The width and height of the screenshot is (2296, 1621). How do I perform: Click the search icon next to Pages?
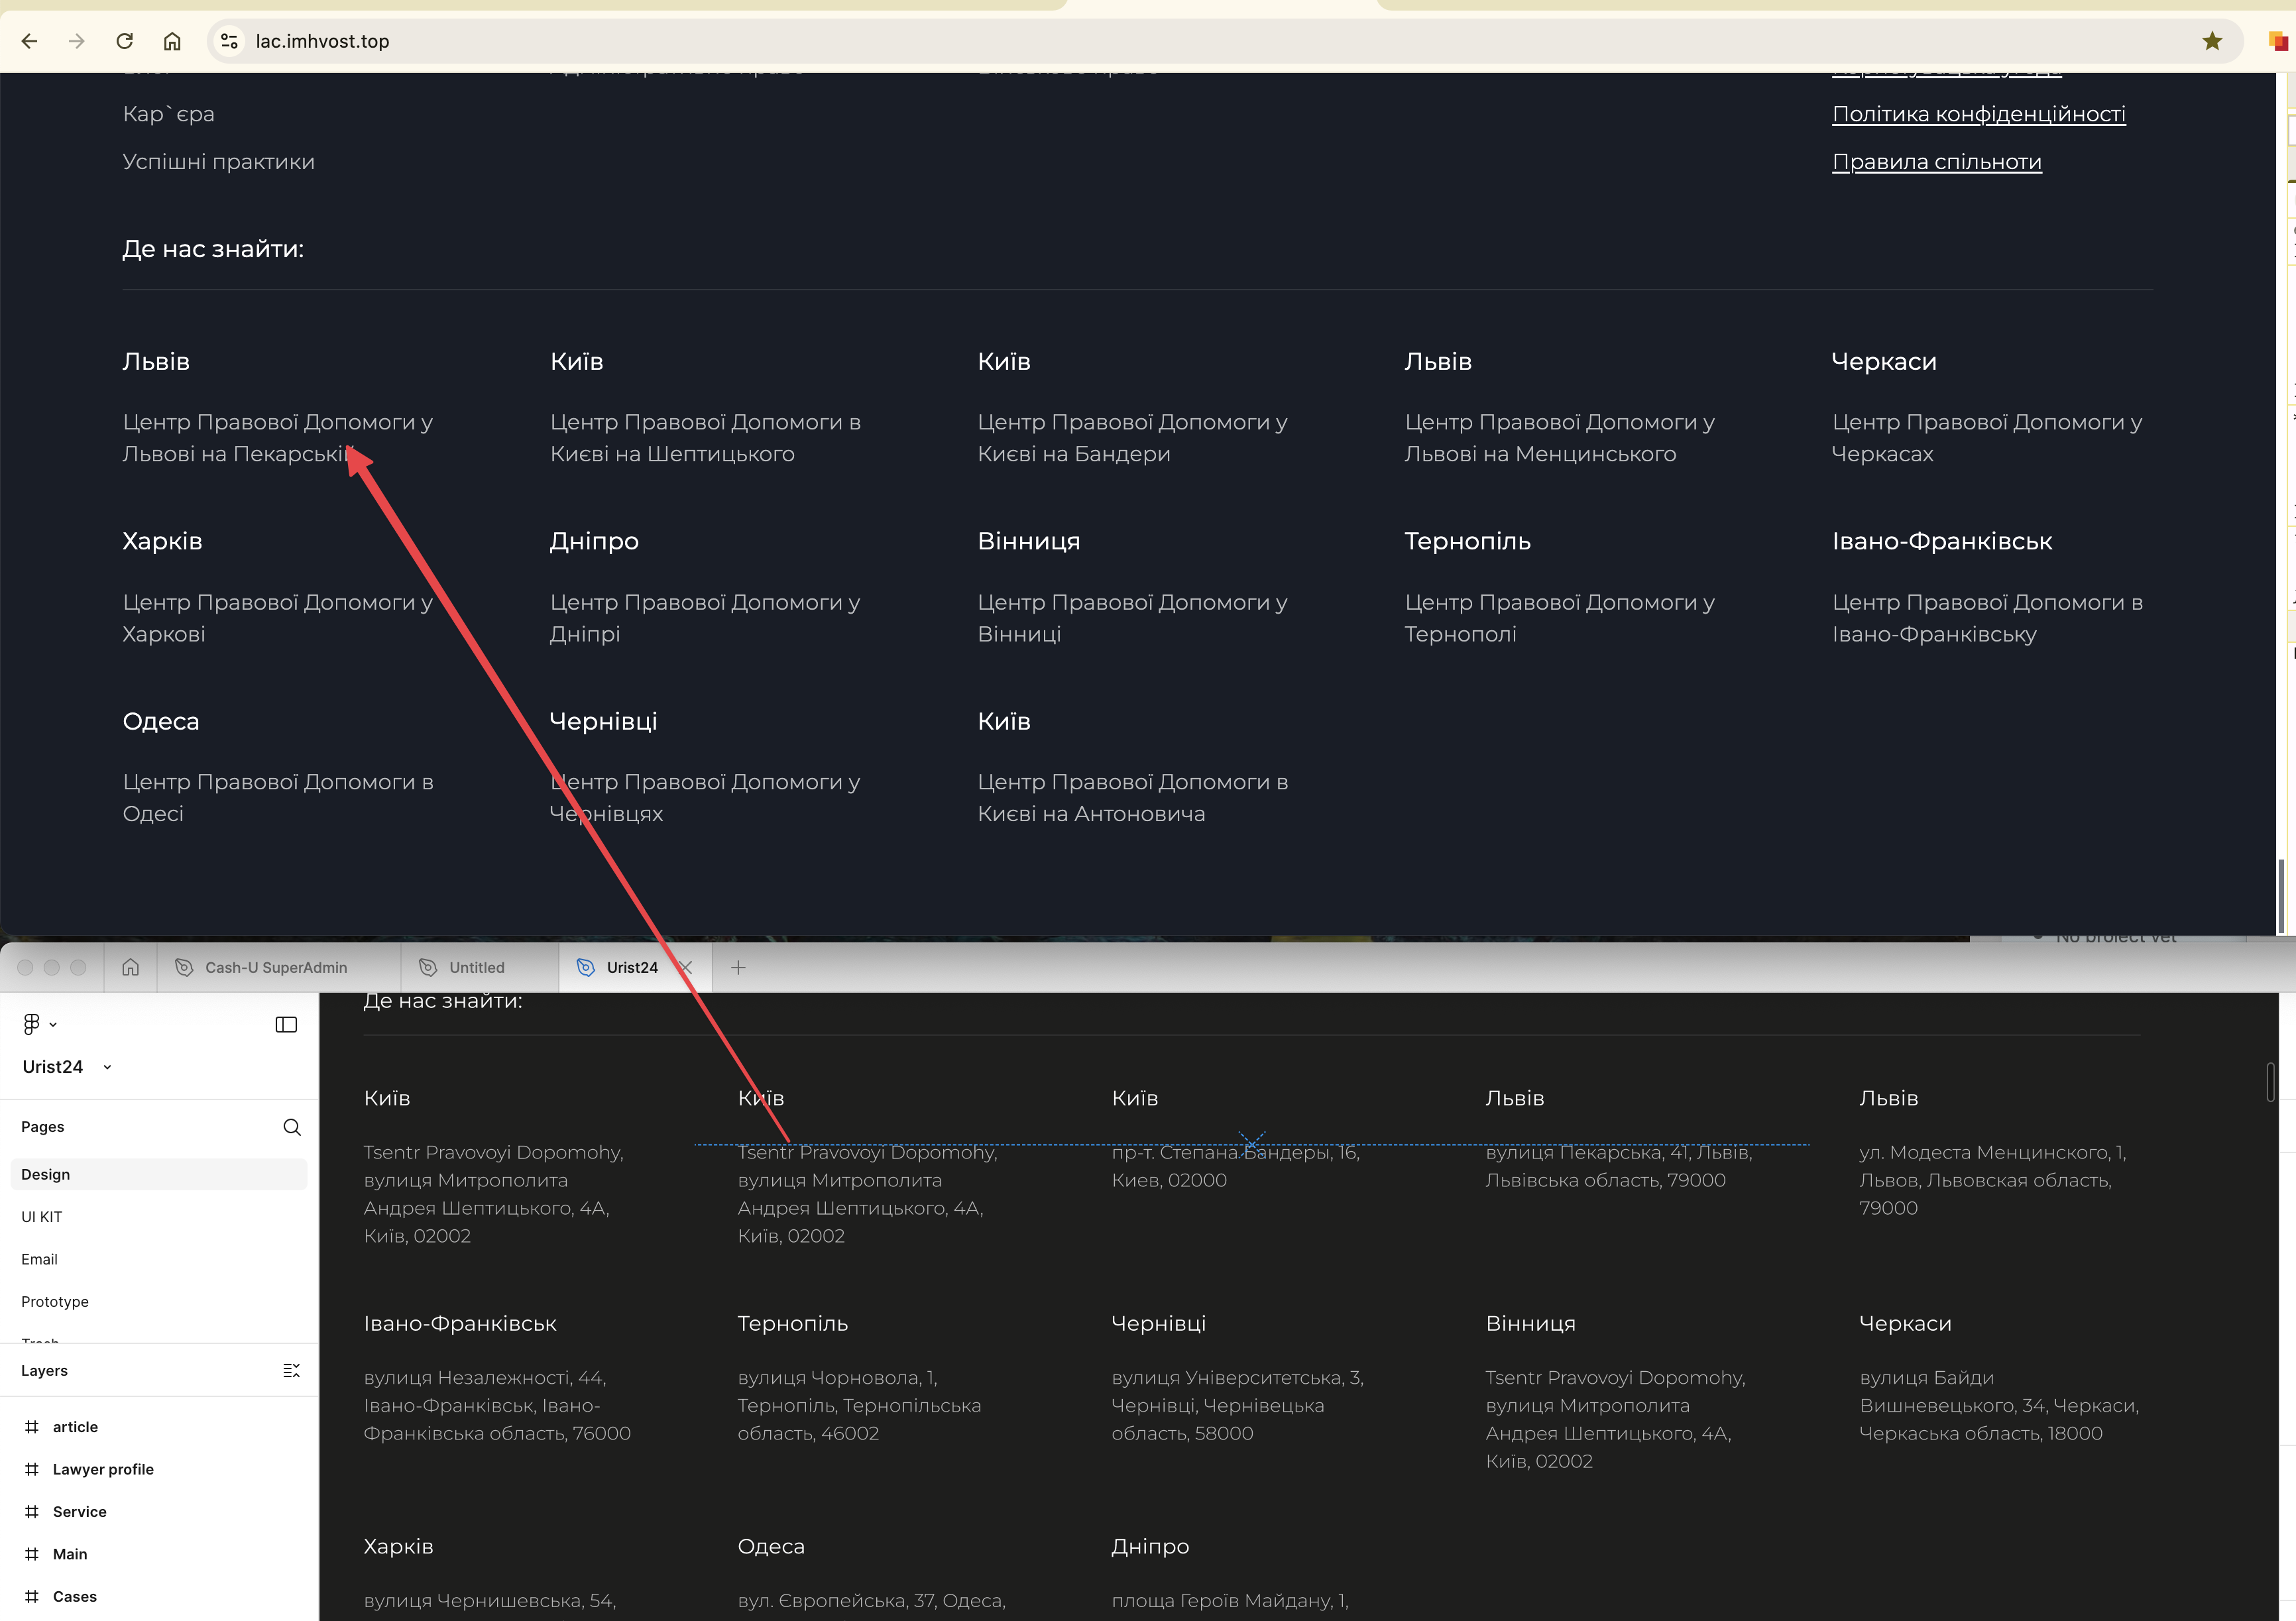click(291, 1127)
